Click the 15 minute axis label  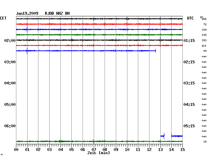pos(182,149)
